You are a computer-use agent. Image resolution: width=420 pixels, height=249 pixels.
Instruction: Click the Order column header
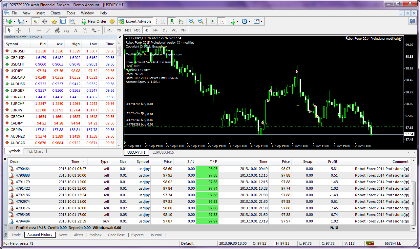click(x=23, y=162)
